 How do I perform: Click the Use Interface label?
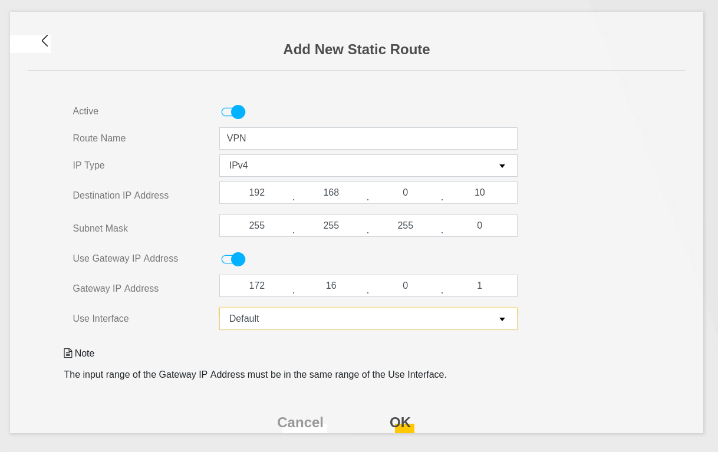(101, 319)
